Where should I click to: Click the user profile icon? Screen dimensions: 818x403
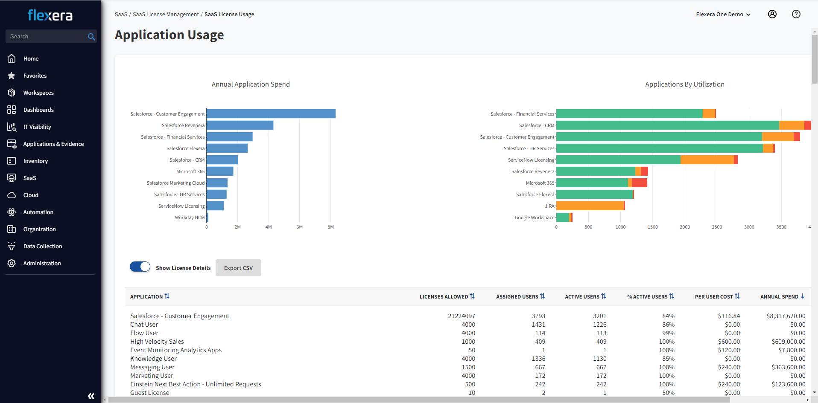pos(772,14)
